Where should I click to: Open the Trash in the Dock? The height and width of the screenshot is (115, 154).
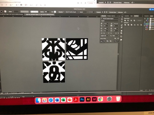pos(118,99)
